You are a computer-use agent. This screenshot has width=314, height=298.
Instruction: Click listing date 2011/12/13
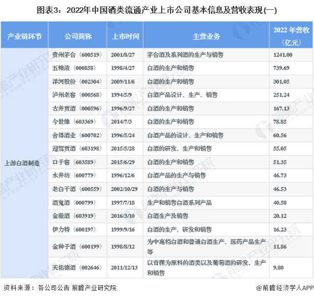click(124, 268)
